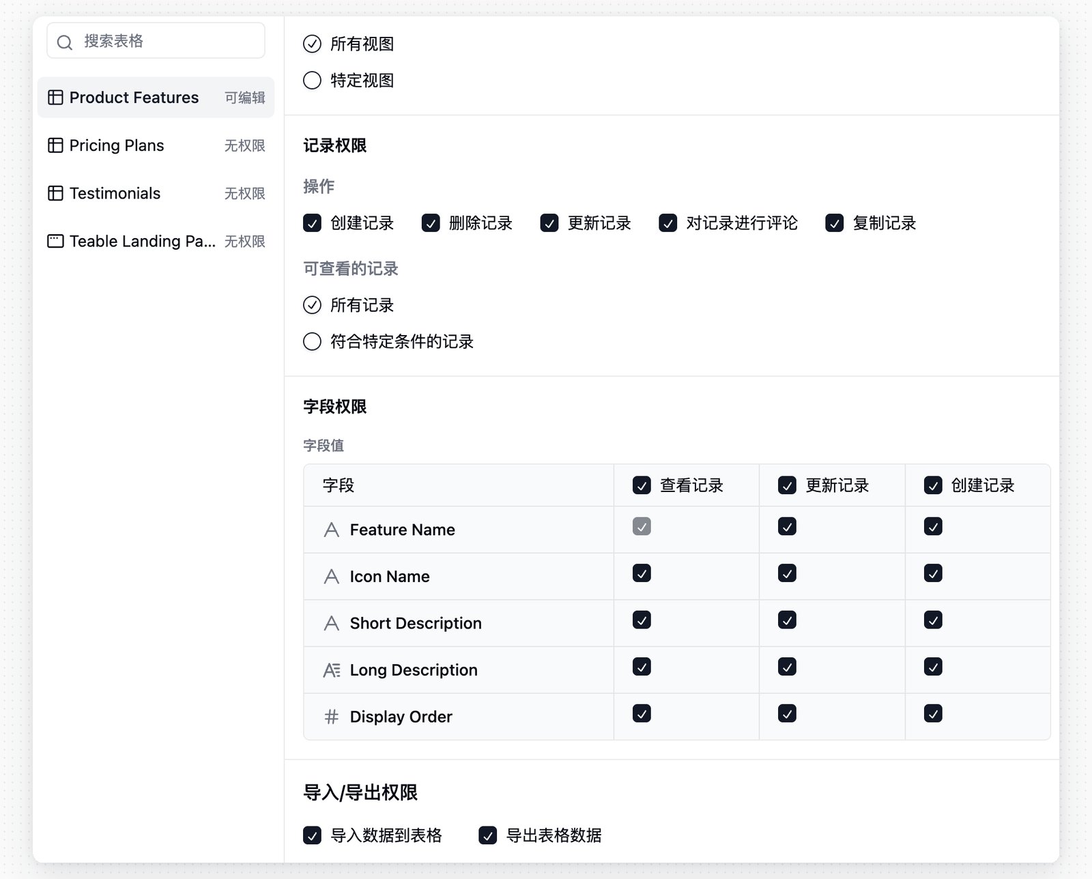1092x879 pixels.
Task: Toggle Short Description create checkbox
Action: point(933,620)
